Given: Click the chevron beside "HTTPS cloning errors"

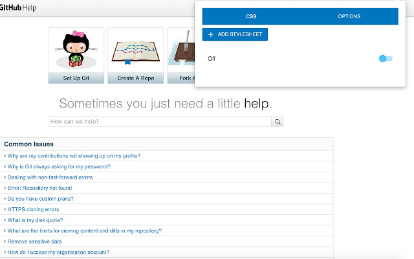Looking at the screenshot, I should point(5,209).
